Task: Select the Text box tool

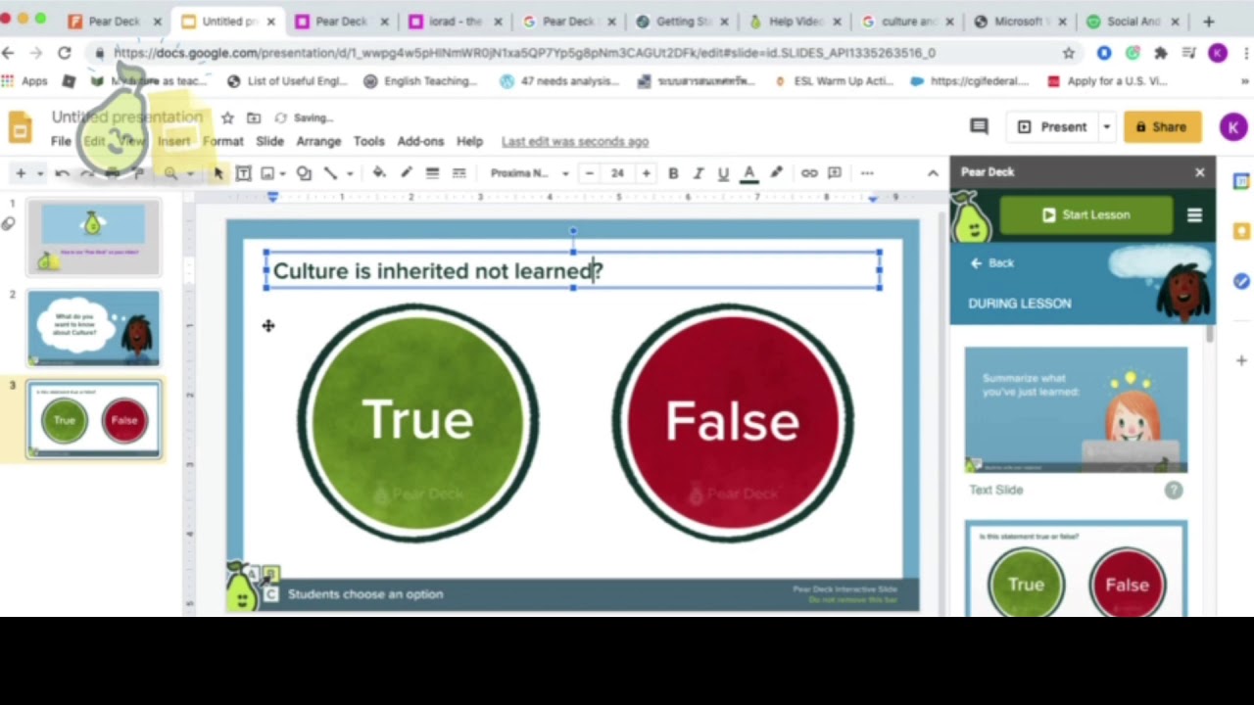Action: pos(244,173)
